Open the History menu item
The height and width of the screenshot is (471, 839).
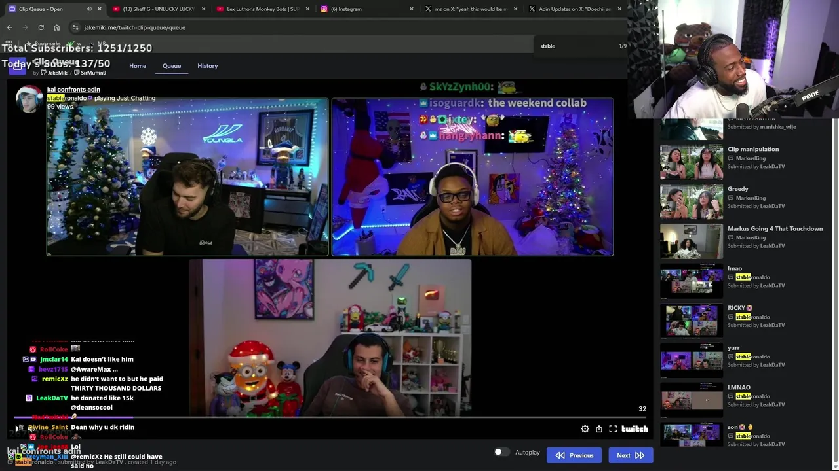coord(208,66)
